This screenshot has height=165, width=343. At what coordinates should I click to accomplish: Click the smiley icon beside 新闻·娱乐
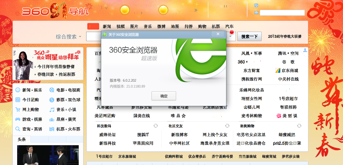tap(18, 90)
